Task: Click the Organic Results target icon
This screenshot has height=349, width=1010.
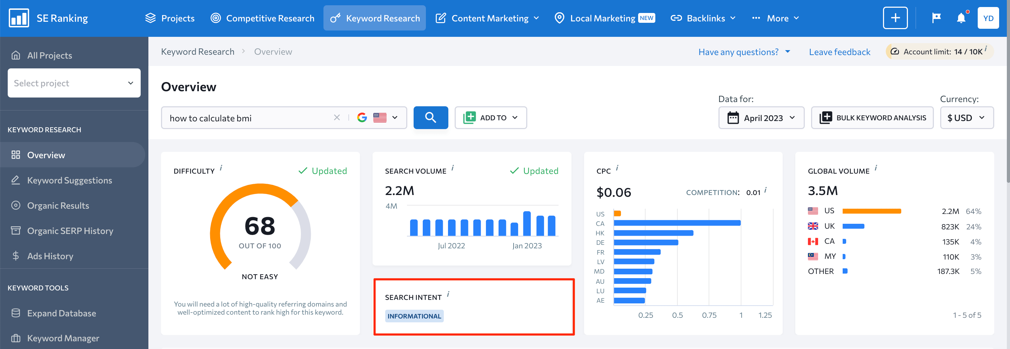Action: [16, 205]
